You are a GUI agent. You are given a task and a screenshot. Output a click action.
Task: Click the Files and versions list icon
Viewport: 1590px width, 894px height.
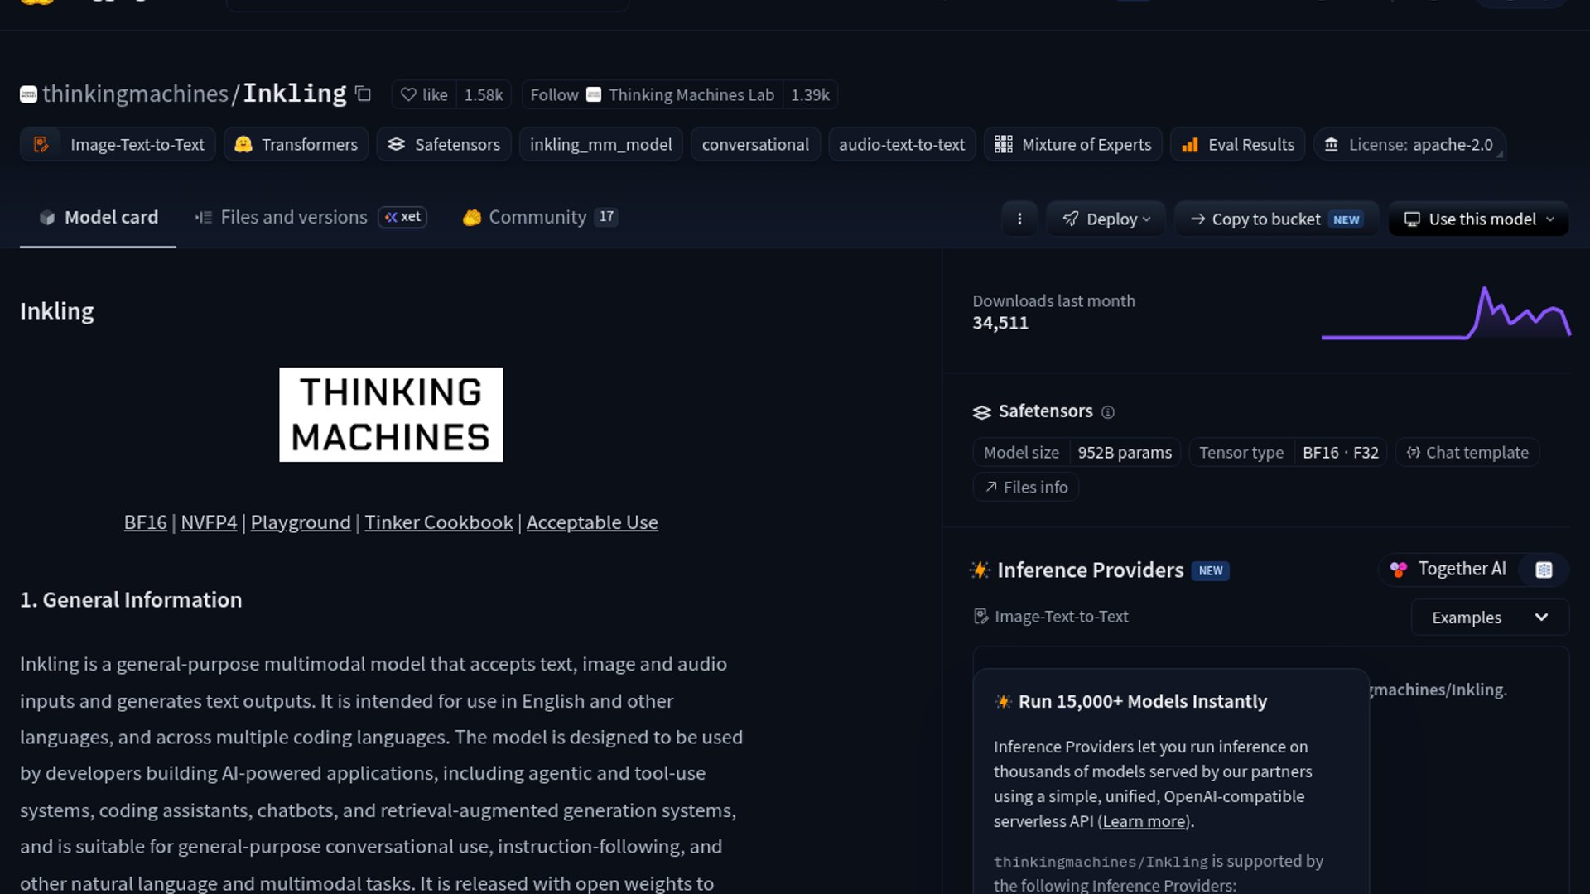pos(204,218)
